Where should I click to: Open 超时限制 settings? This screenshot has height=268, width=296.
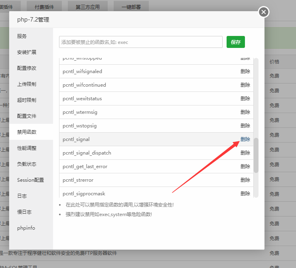click(27, 100)
